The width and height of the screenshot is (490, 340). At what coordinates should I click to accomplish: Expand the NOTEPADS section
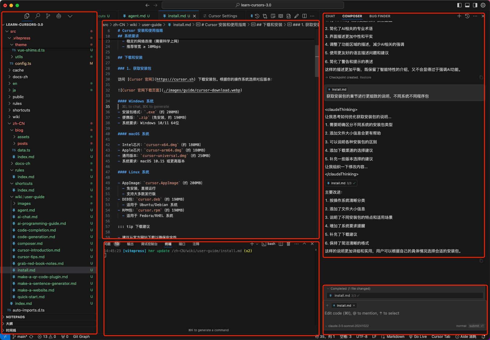pos(49,317)
